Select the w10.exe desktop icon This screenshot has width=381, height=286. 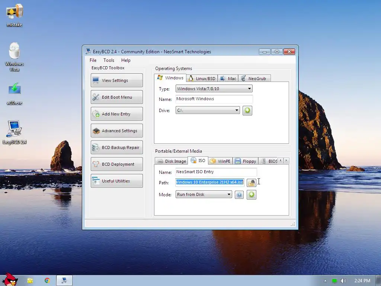click(15, 94)
